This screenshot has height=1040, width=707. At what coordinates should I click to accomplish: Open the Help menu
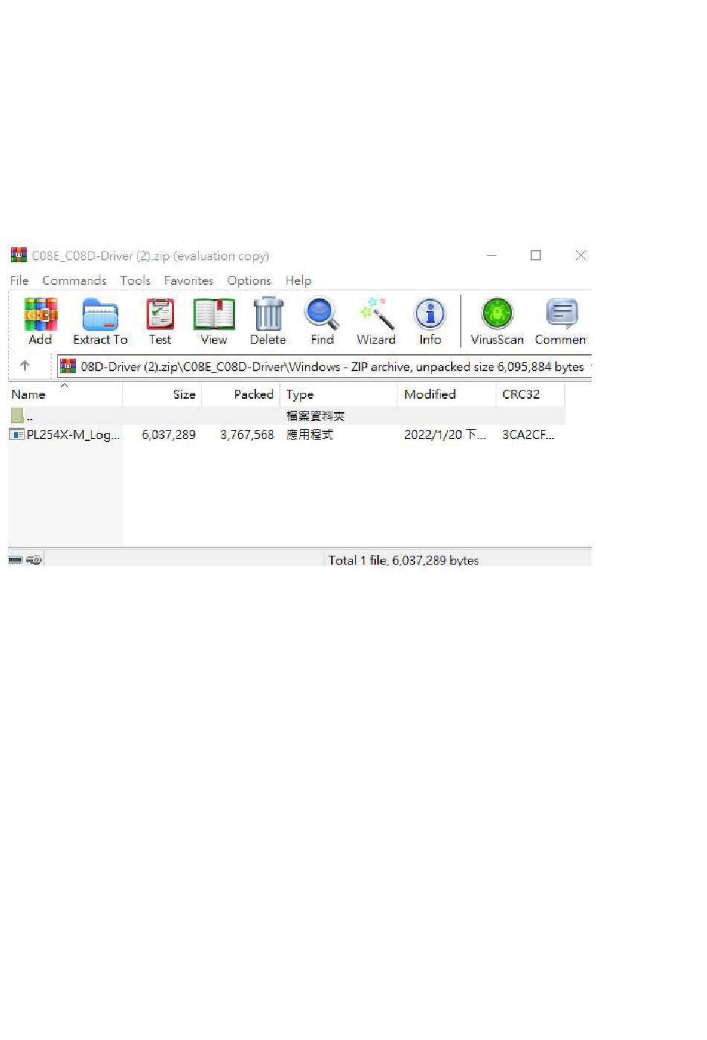pyautogui.click(x=298, y=280)
